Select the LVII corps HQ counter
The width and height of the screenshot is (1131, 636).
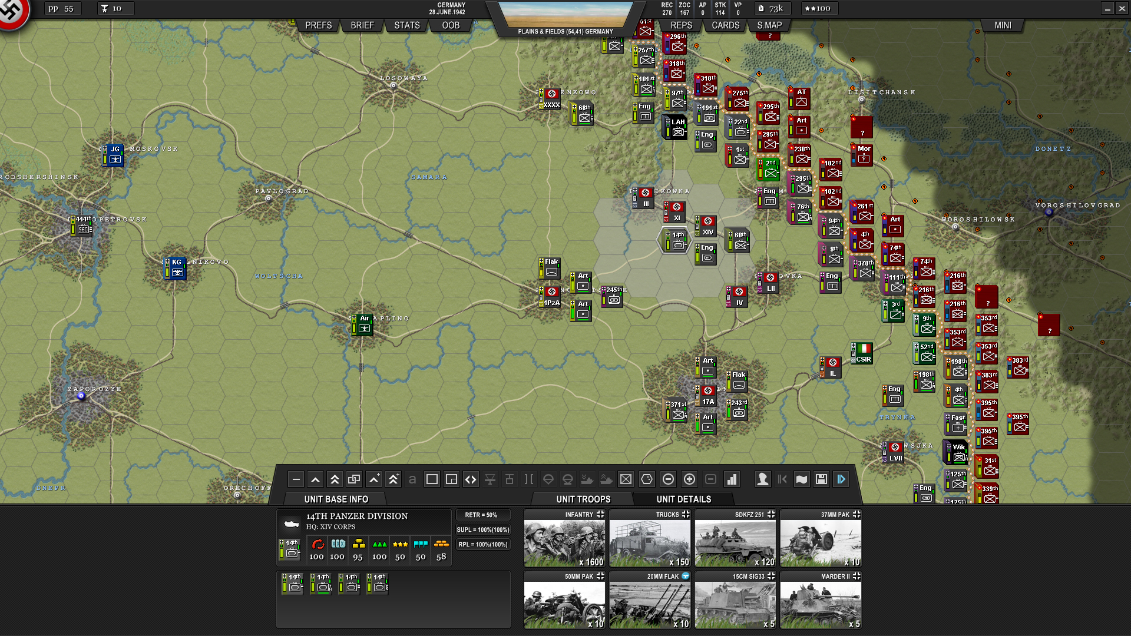coord(894,452)
